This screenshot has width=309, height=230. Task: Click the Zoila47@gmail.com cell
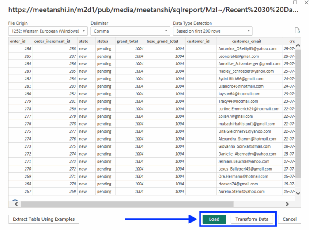click(249, 116)
